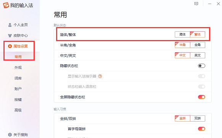
Task: Open the feedback message icon
Action: point(196,4)
